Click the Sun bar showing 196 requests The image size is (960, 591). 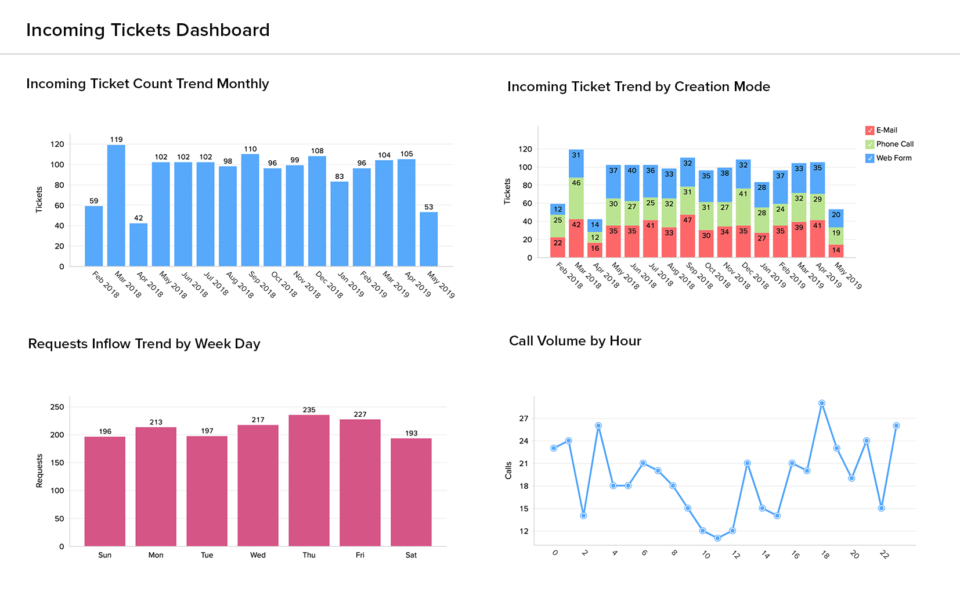(x=105, y=492)
